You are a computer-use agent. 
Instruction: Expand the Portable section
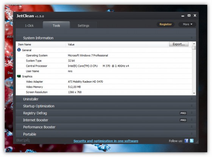click(106, 134)
